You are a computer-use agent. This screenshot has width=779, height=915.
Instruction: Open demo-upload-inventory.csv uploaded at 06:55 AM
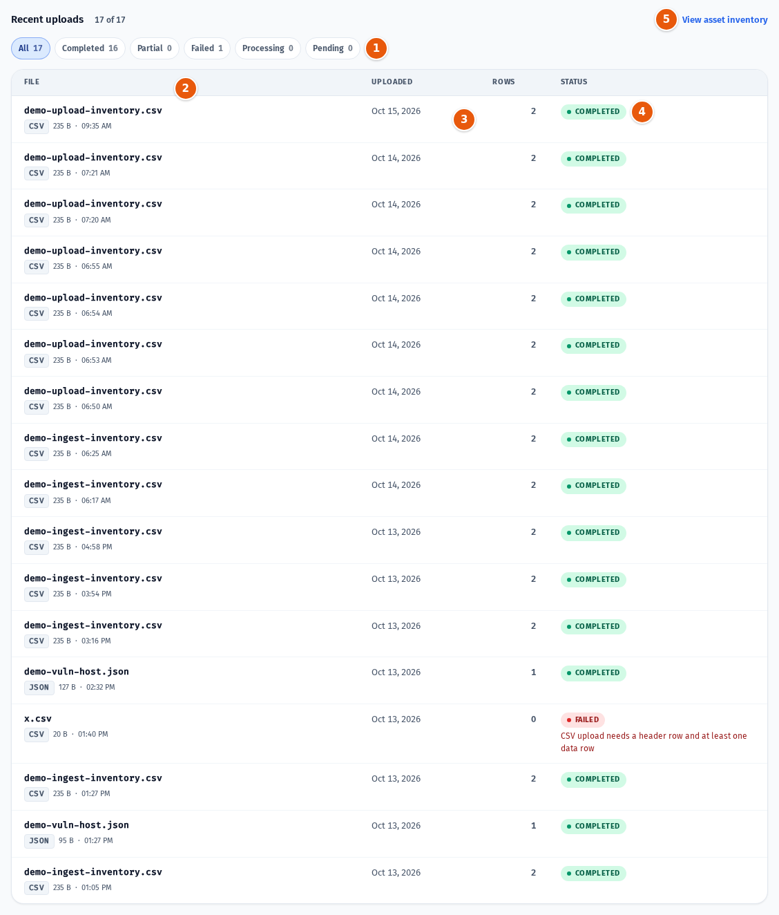[x=93, y=251]
